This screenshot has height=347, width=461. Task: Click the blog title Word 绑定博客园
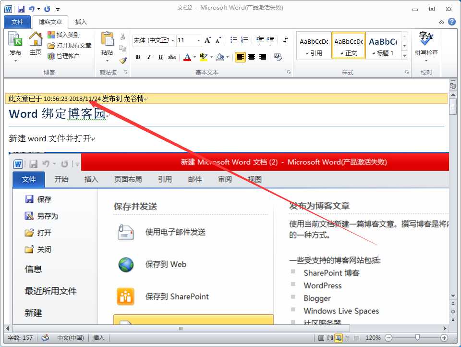pos(57,113)
